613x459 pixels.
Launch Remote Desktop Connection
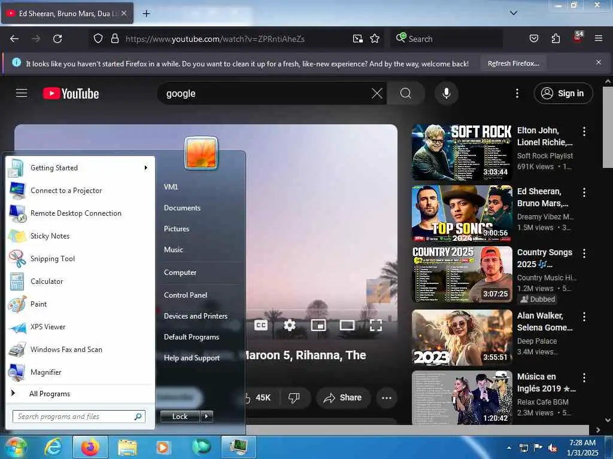tap(81, 213)
